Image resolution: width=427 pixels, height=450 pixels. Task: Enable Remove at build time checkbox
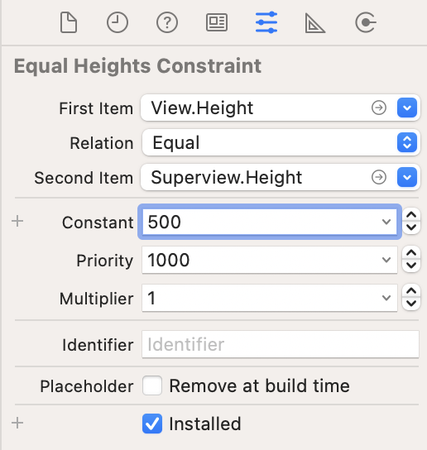coord(152,385)
